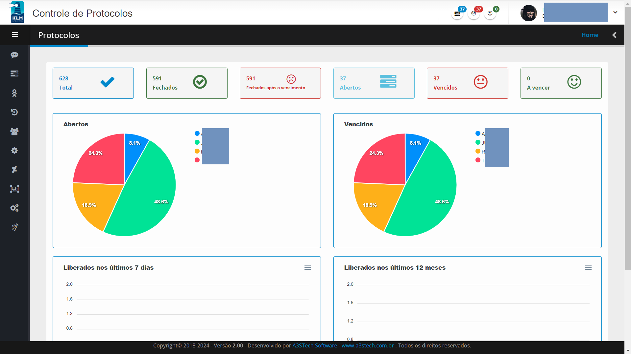Click the history icon in the sidebar
This screenshot has width=631, height=354.
click(14, 112)
